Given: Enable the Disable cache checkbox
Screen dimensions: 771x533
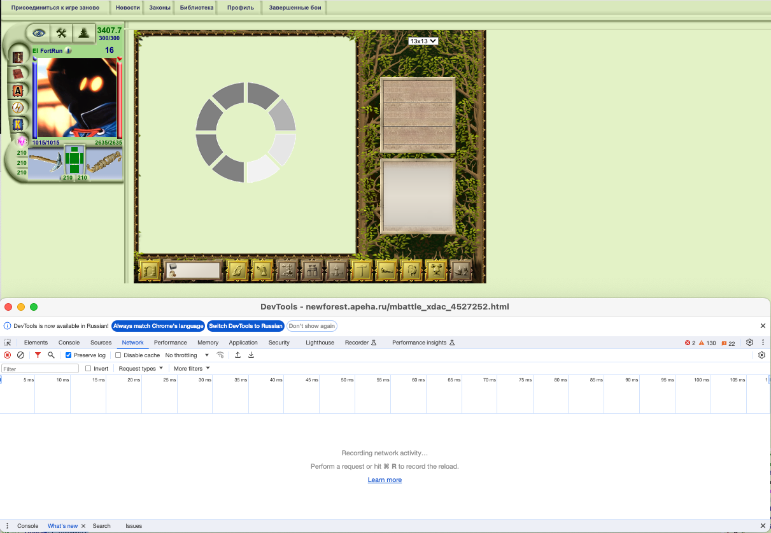Looking at the screenshot, I should point(118,355).
